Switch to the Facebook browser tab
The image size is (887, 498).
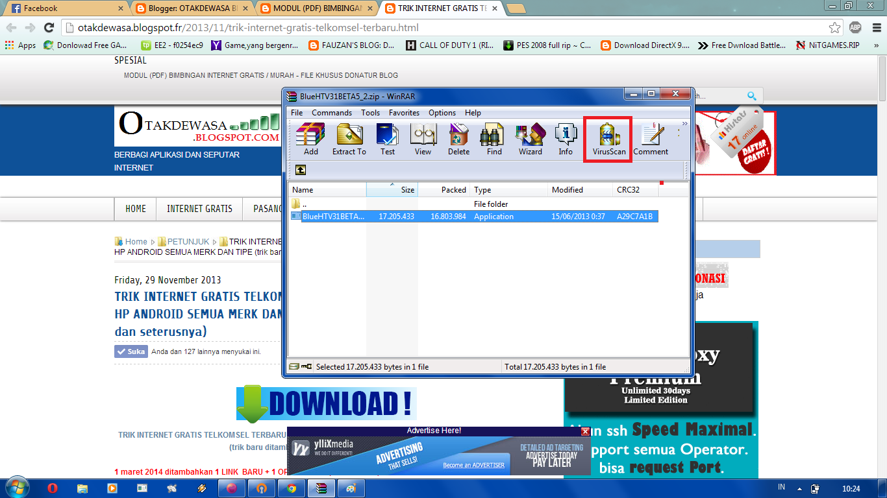65,8
